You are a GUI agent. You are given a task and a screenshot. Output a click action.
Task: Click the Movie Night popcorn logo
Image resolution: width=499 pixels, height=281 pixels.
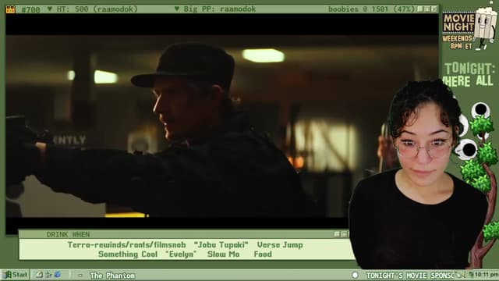point(470,26)
